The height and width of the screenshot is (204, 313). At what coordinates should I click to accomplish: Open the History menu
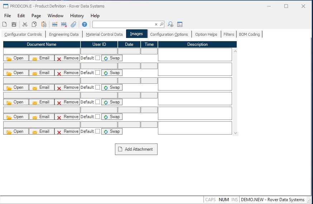tap(77, 16)
